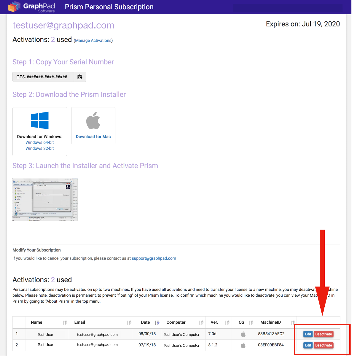Screen dimensions: 352x356
Task: Sort table by MachineID column arrows
Action: pos(292,323)
